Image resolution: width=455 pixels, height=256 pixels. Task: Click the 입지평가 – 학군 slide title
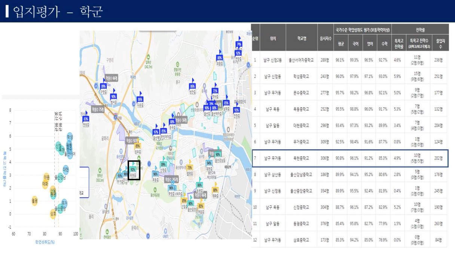tap(58, 12)
